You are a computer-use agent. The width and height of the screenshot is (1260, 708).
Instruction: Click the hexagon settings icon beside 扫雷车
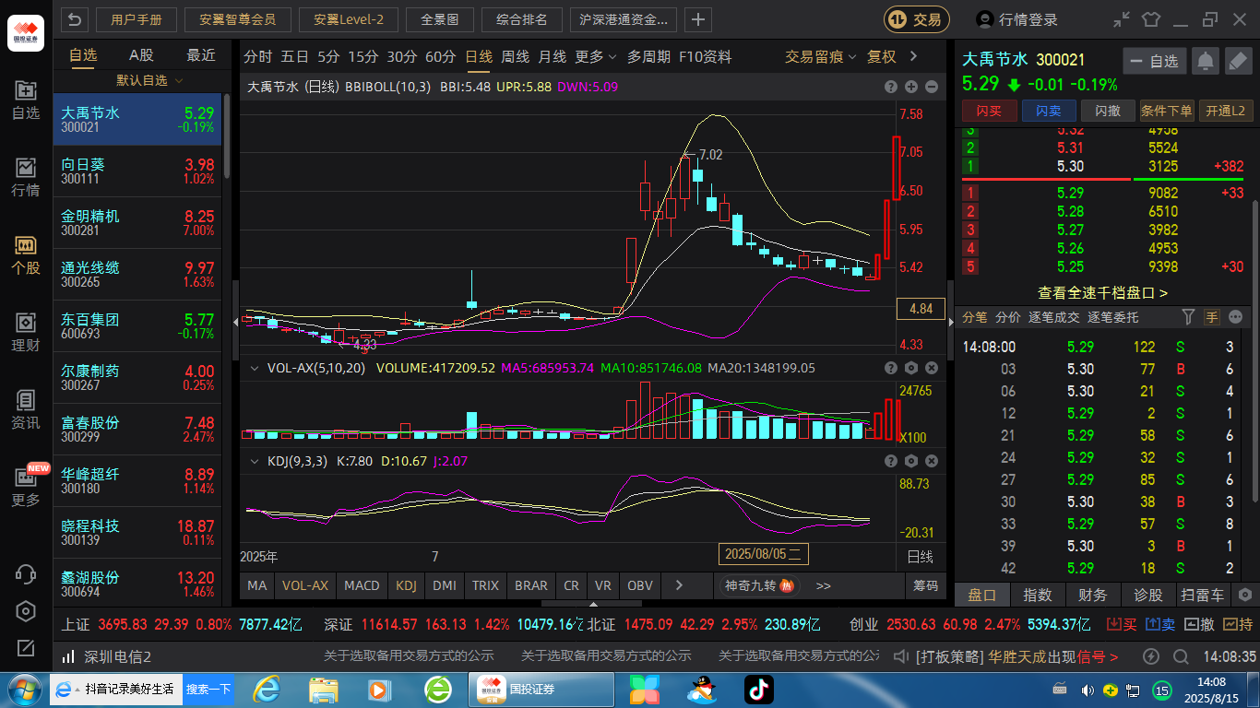click(x=1245, y=595)
